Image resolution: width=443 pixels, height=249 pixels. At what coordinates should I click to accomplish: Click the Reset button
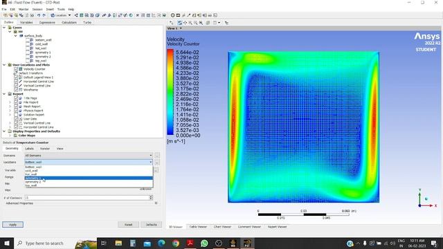(x=128, y=224)
